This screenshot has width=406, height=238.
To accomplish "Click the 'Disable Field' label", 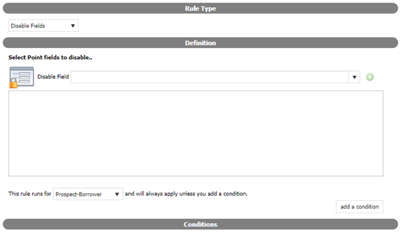I will [x=53, y=77].
